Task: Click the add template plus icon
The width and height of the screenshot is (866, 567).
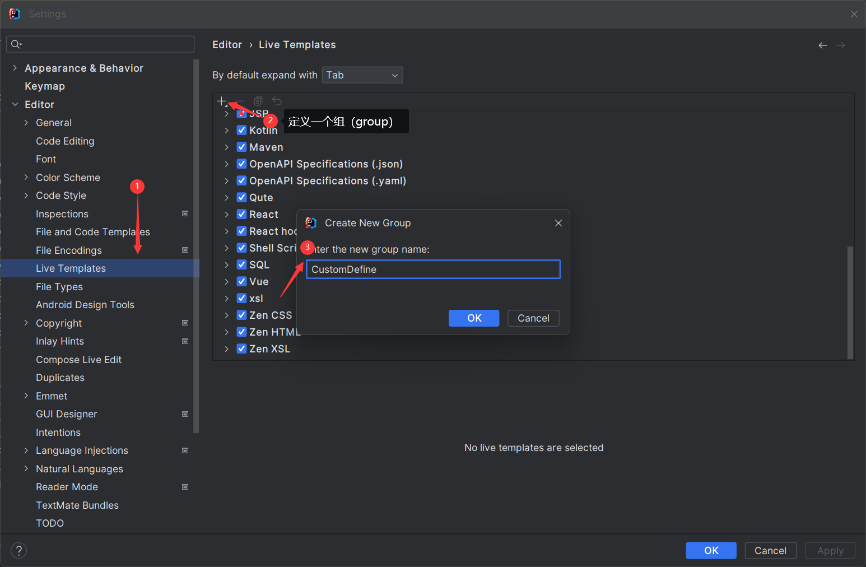Action: [221, 101]
